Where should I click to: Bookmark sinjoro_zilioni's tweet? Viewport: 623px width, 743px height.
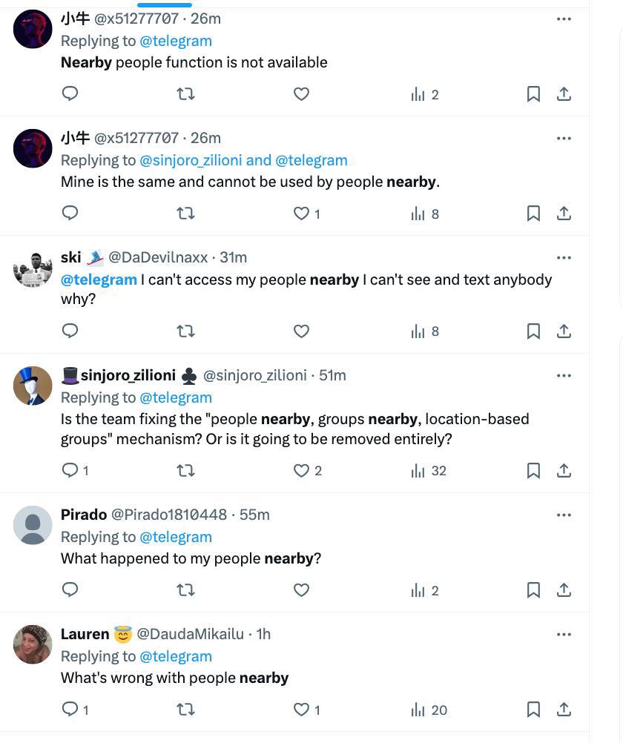[x=533, y=471]
